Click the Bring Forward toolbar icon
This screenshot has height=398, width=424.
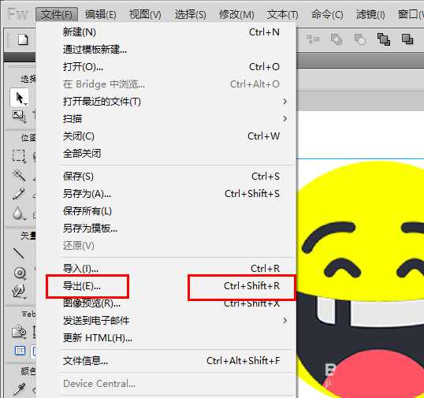407,39
